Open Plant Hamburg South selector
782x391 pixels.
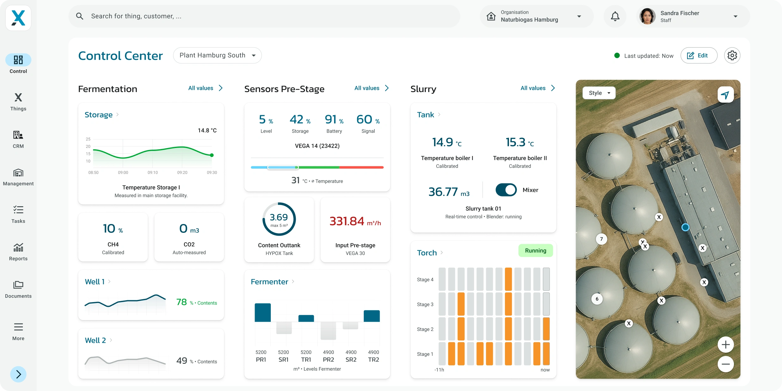[x=217, y=55]
